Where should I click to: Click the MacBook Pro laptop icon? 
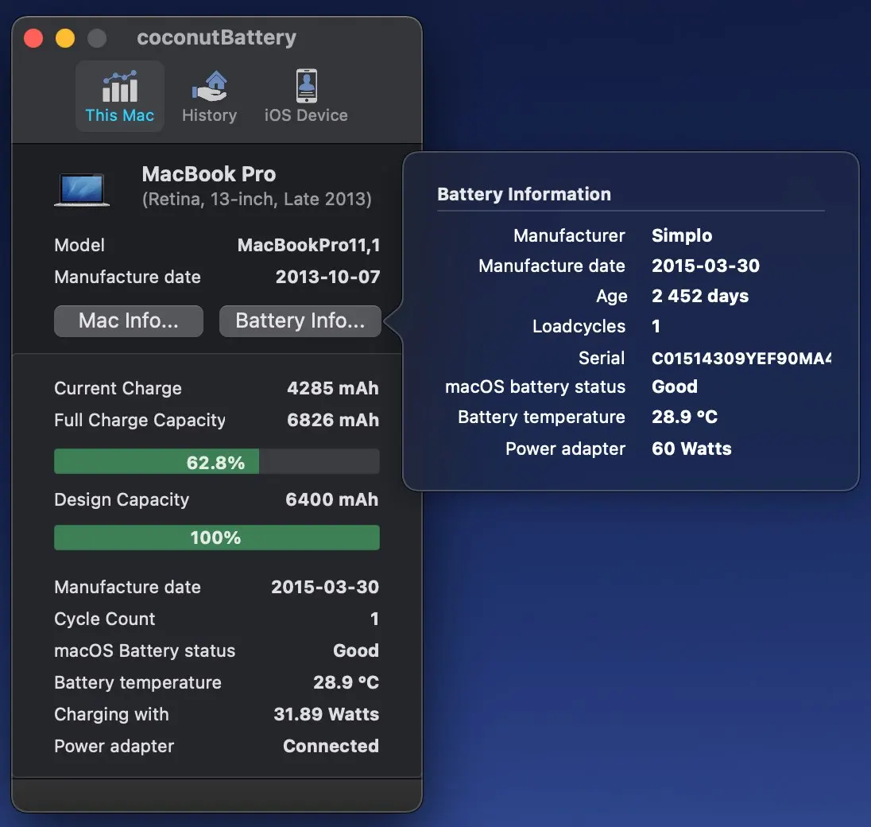click(82, 189)
